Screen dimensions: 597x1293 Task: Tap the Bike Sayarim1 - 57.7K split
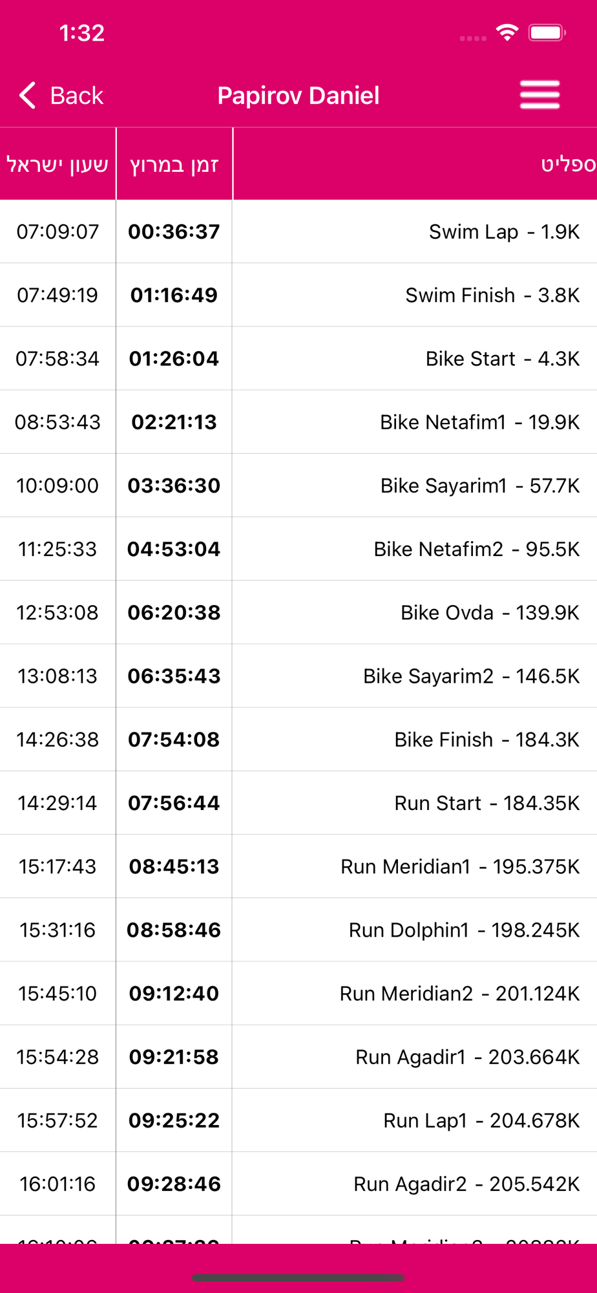[479, 485]
